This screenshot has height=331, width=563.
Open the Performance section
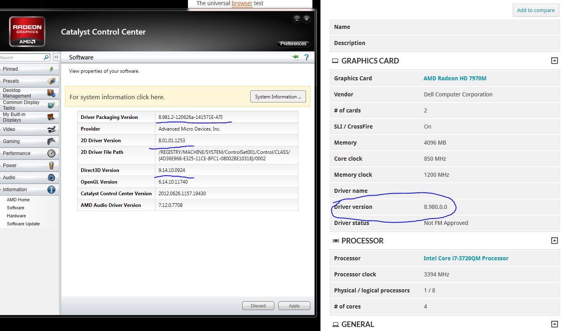29,153
